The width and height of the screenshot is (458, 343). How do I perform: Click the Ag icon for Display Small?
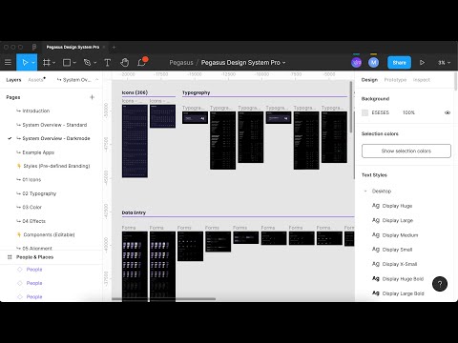tap(376, 250)
